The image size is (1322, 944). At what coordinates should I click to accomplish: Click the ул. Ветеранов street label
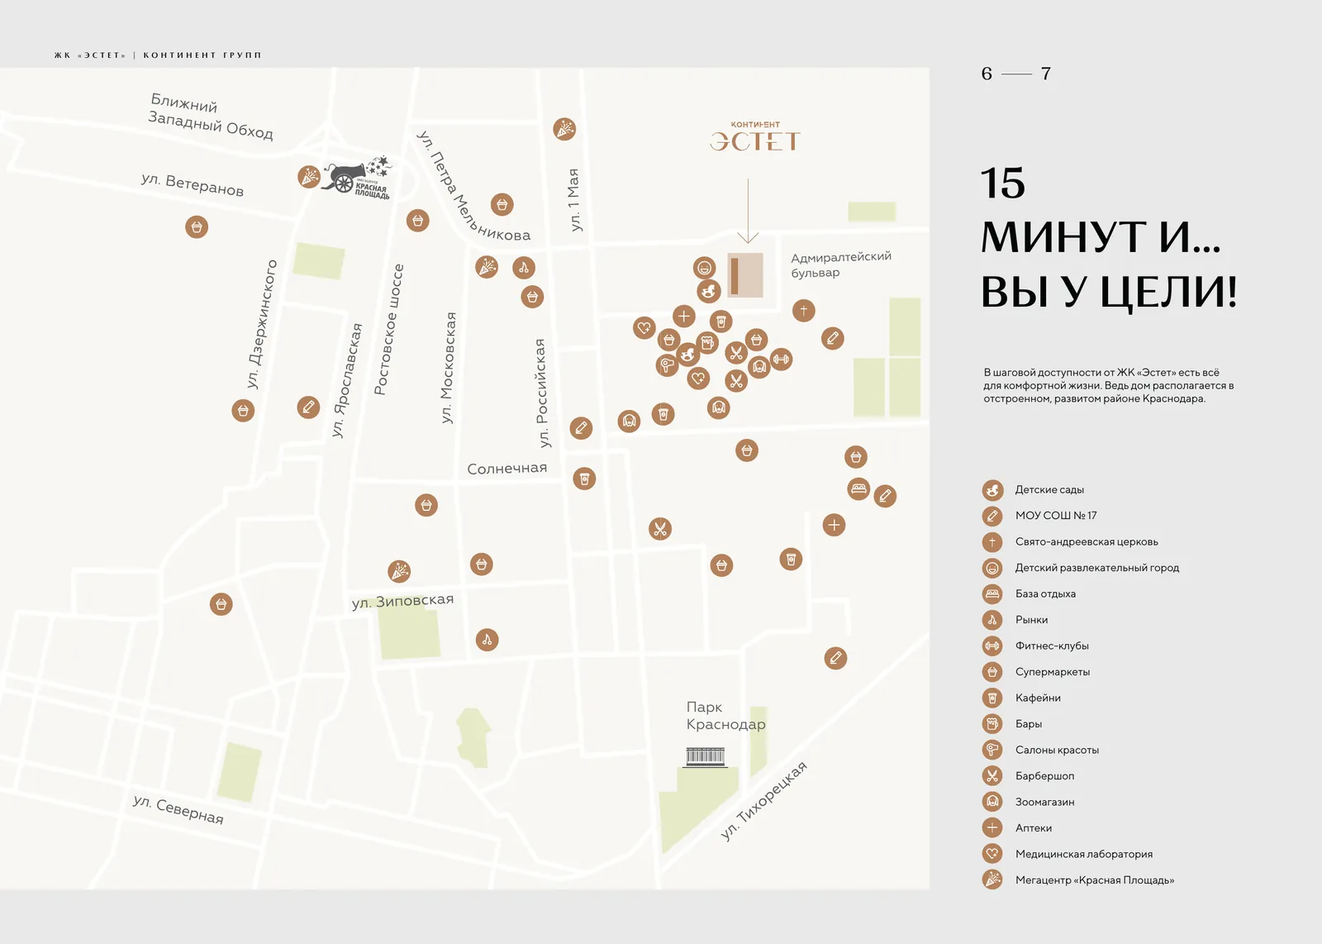pos(193,184)
